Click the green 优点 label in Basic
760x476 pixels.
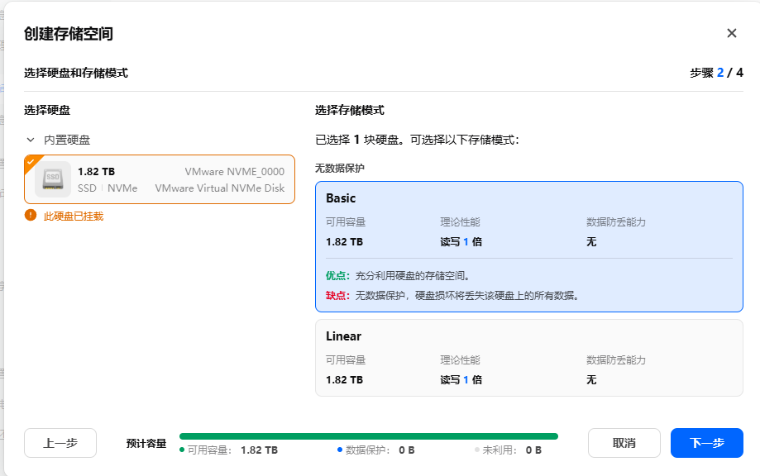click(x=337, y=275)
